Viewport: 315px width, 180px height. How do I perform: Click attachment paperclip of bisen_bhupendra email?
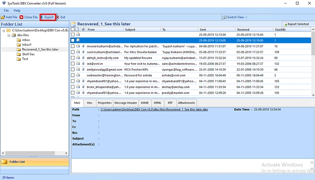pos(83,87)
